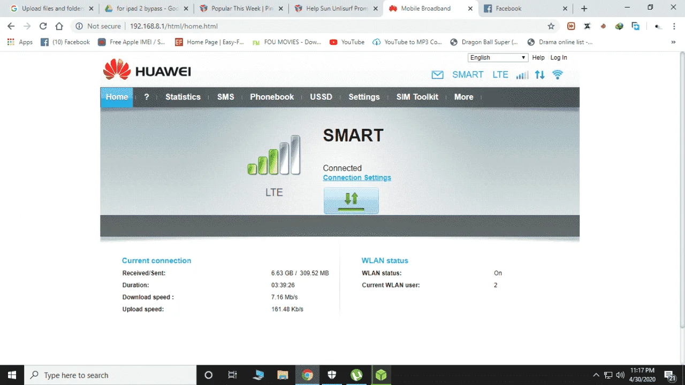The image size is (685, 385).
Task: Open the blue sync extension icon
Action: click(x=636, y=26)
